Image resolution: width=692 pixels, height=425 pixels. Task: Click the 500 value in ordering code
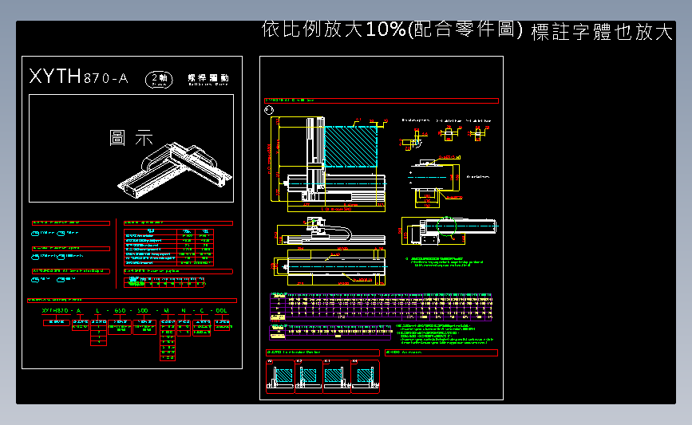[x=143, y=311]
